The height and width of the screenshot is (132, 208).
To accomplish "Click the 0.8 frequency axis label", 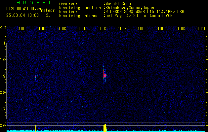I will (x=3, y=92).
